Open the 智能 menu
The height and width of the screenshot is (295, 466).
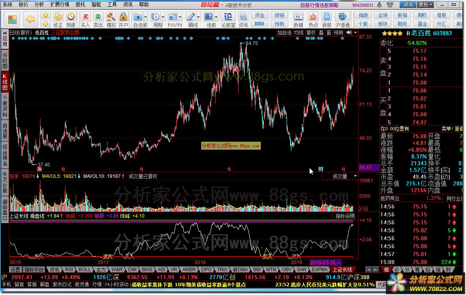point(96,4)
